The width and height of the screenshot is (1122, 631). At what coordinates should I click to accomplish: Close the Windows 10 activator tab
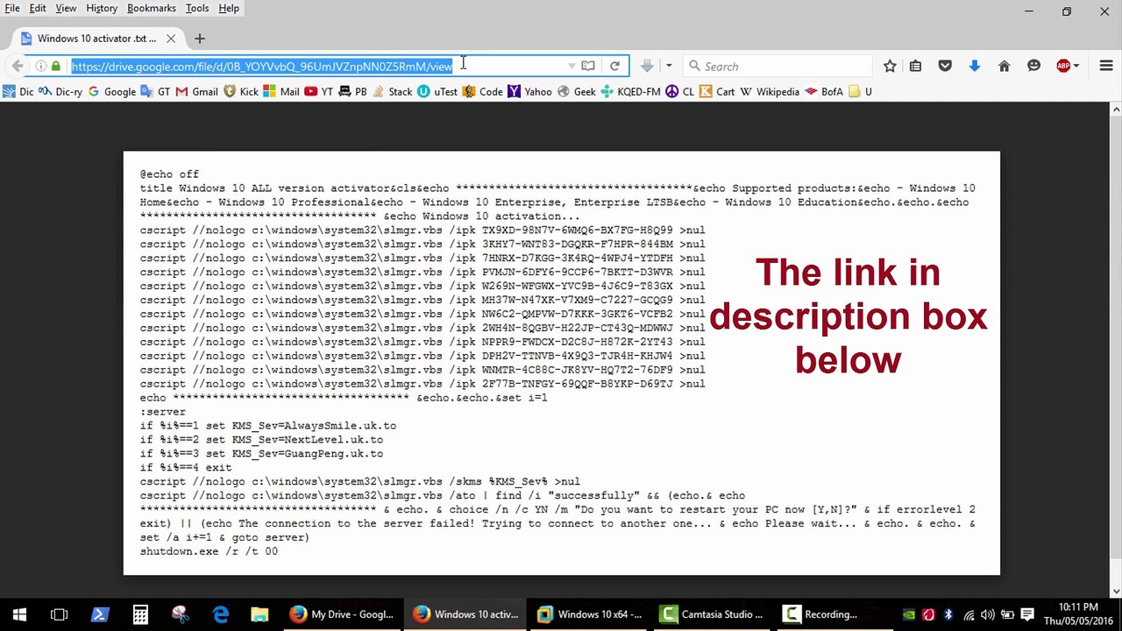click(x=171, y=39)
